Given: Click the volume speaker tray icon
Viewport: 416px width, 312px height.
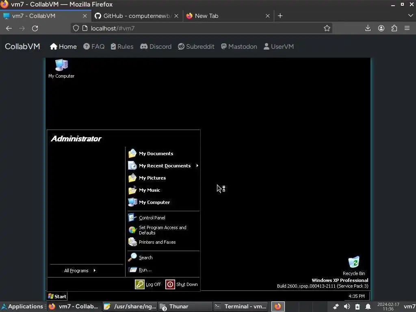Looking at the screenshot, I should (x=347, y=307).
